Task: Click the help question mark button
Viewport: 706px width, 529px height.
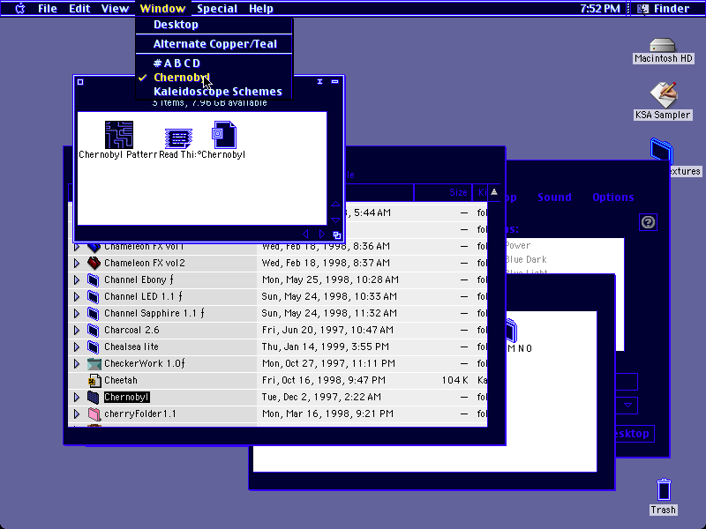Action: pos(648,222)
